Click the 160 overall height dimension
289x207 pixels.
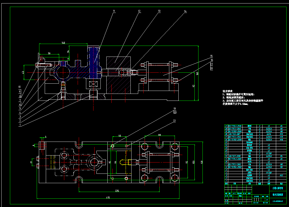tap(197, 73)
